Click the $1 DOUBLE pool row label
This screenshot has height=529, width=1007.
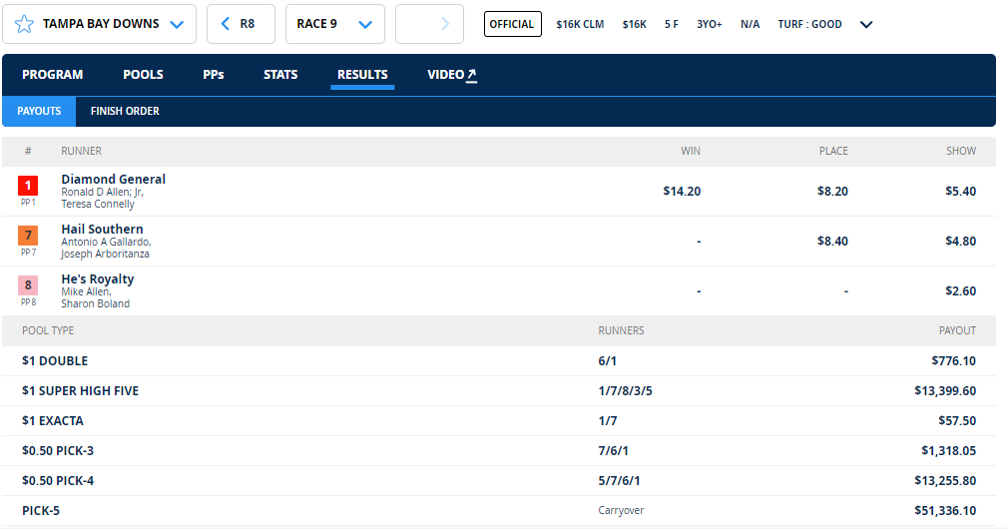pyautogui.click(x=55, y=360)
